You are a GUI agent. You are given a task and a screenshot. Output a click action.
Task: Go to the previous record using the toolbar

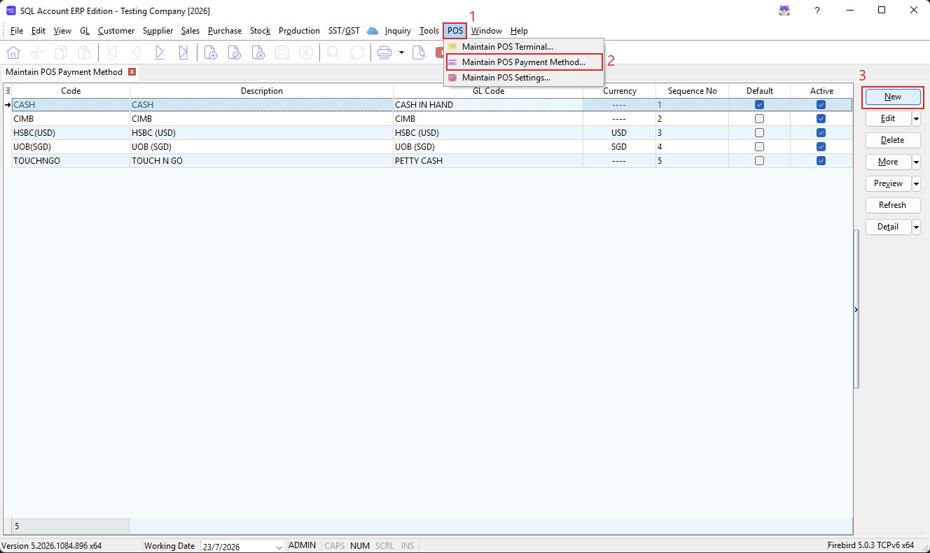coord(136,52)
